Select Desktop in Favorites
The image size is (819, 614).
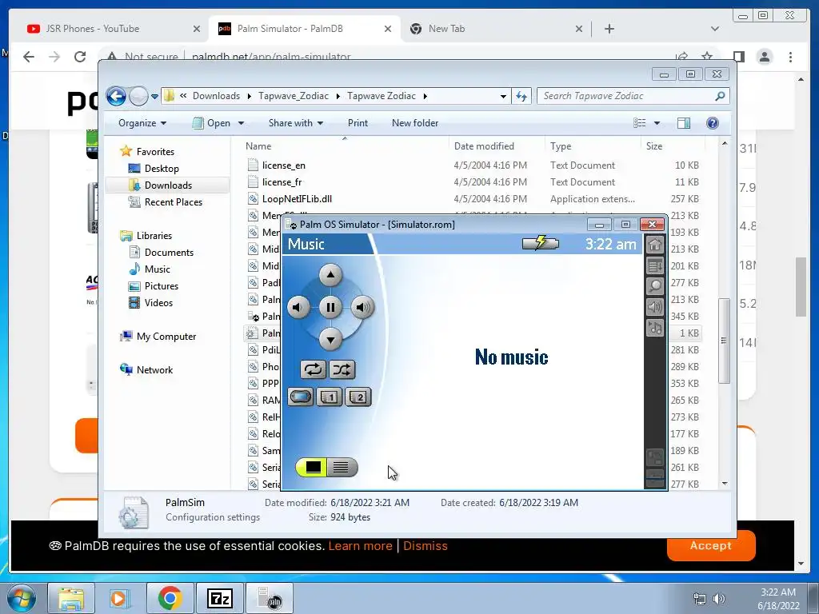click(x=162, y=169)
